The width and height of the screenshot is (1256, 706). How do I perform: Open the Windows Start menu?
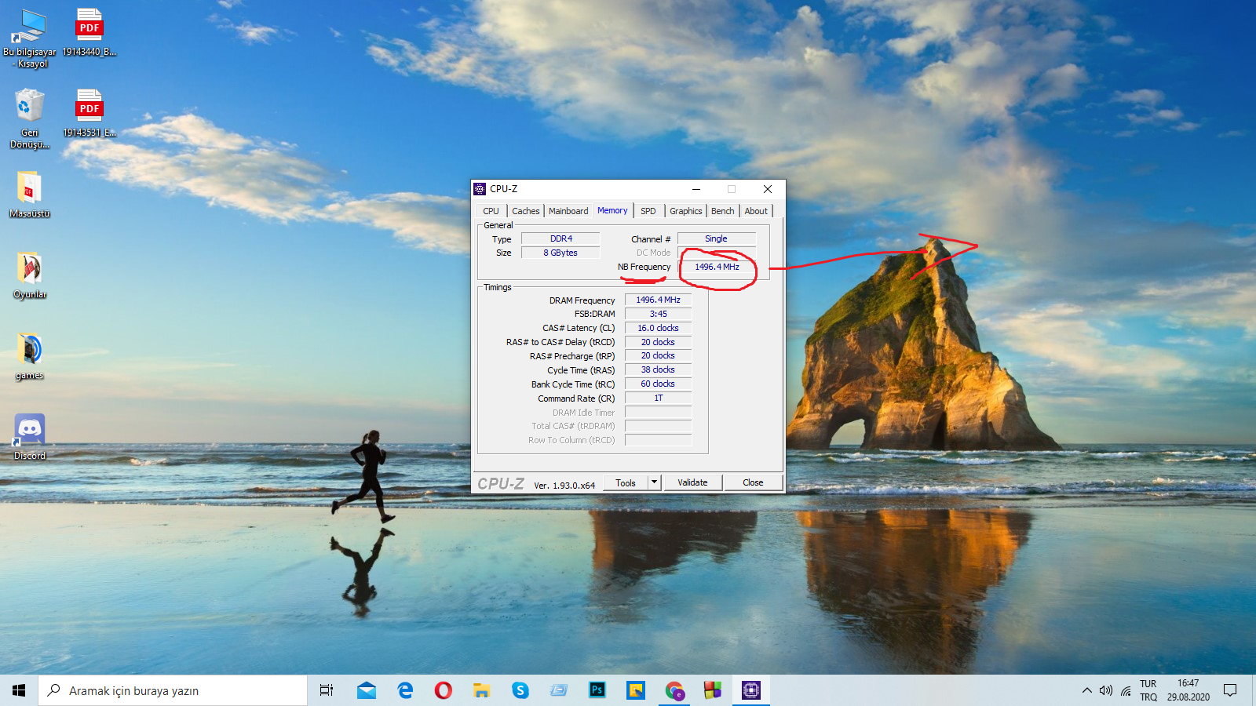coord(19,690)
